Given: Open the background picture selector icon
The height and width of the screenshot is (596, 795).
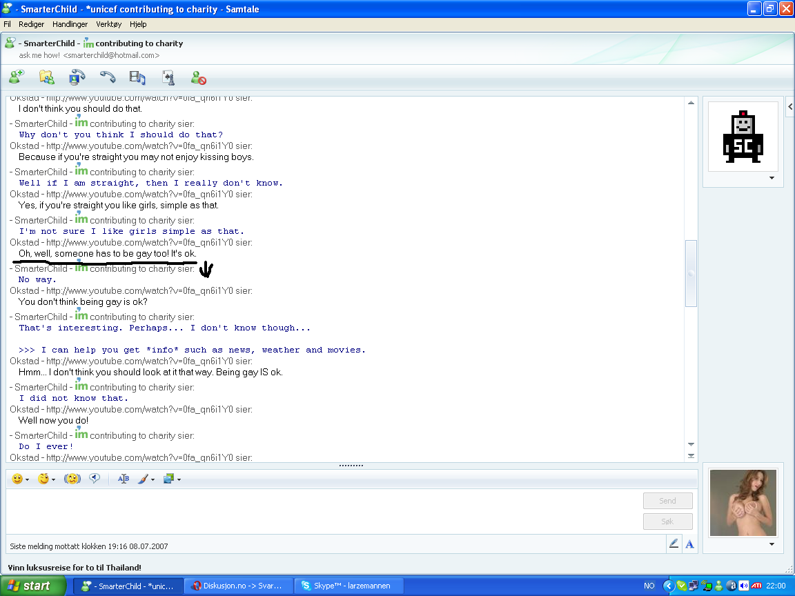Looking at the screenshot, I should click(x=168, y=479).
